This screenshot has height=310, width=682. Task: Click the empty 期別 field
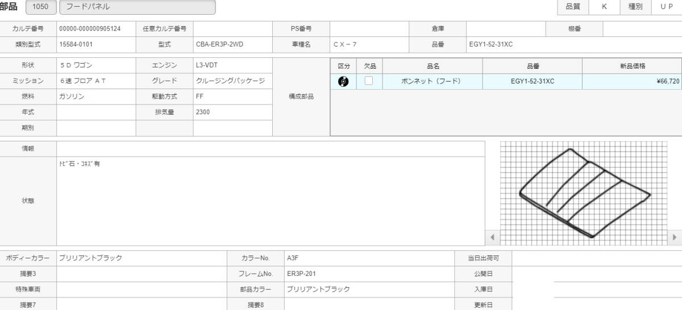coord(96,128)
